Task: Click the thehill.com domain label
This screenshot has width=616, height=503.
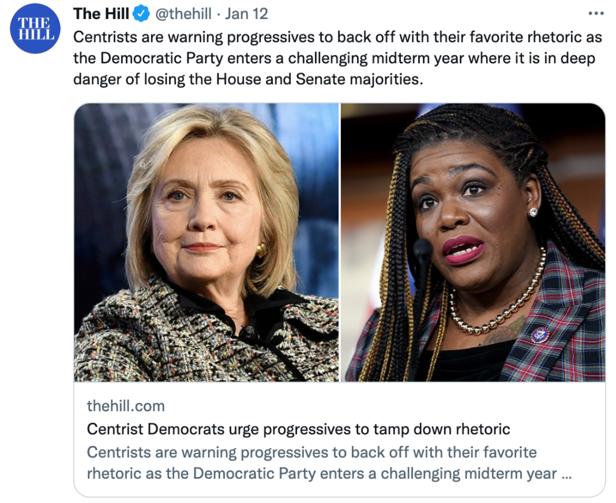Action: (x=126, y=406)
